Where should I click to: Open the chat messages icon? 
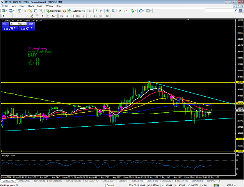241,11
